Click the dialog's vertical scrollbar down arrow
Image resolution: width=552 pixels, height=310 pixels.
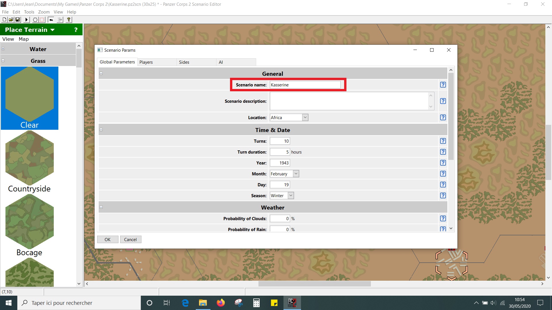(x=451, y=228)
